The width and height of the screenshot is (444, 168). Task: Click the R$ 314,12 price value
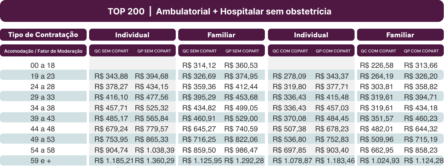pyautogui.click(x=199, y=65)
